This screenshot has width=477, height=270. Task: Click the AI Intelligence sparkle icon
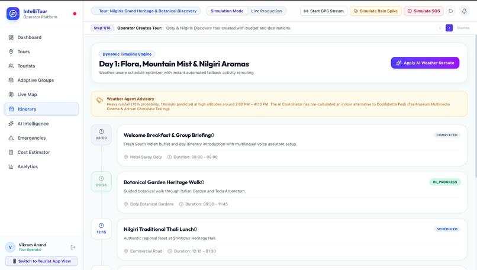[x=11, y=124]
